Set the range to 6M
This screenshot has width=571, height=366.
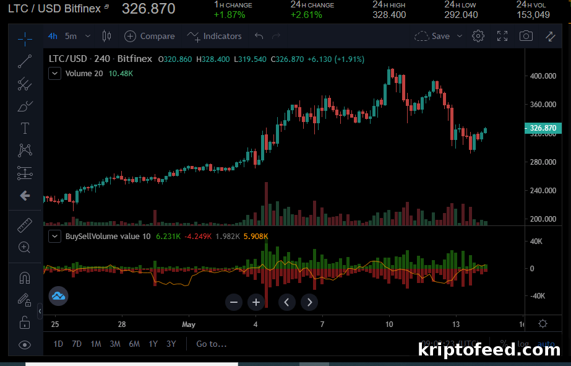[134, 344]
